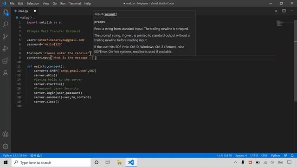Open the Explorer view in activity bar
Image resolution: width=297 pixels, height=167 pixels.
[x=6, y=13]
